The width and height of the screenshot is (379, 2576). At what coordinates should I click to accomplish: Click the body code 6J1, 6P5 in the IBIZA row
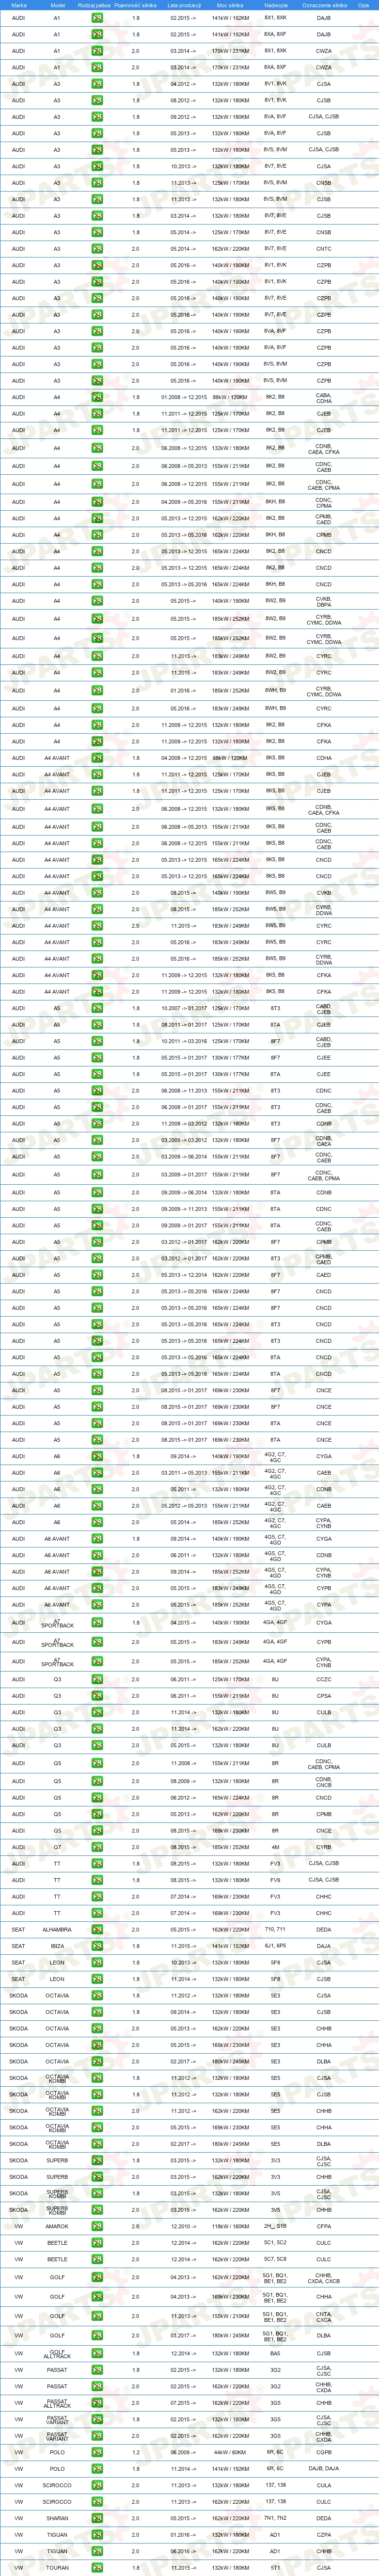click(x=276, y=1946)
